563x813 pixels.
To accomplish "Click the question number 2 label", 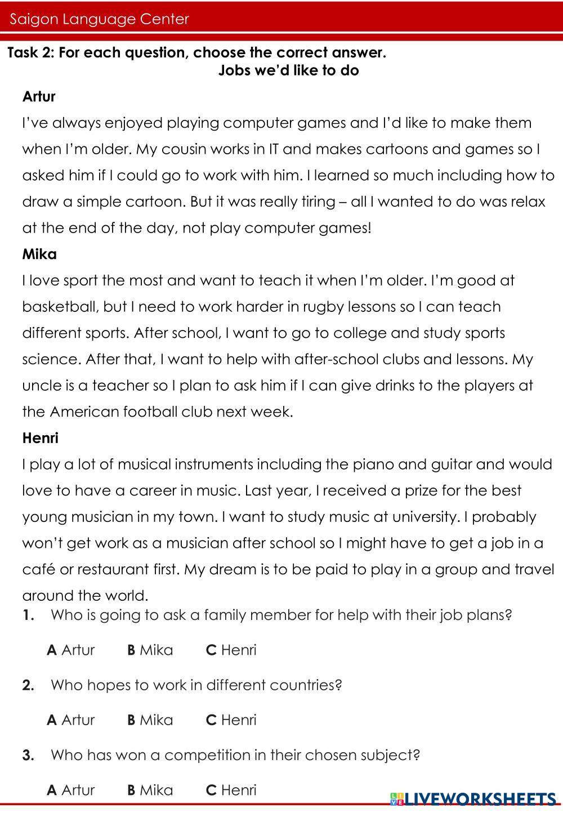I will (28, 685).
